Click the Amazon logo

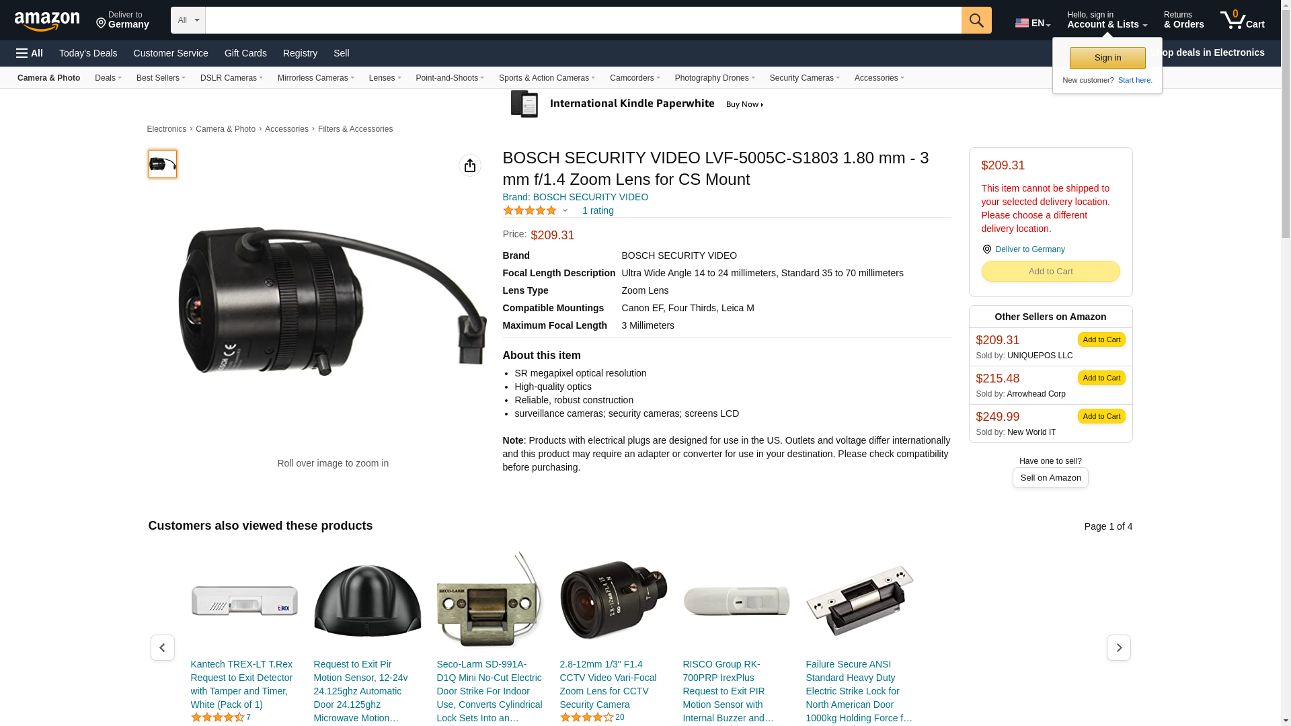(47, 21)
